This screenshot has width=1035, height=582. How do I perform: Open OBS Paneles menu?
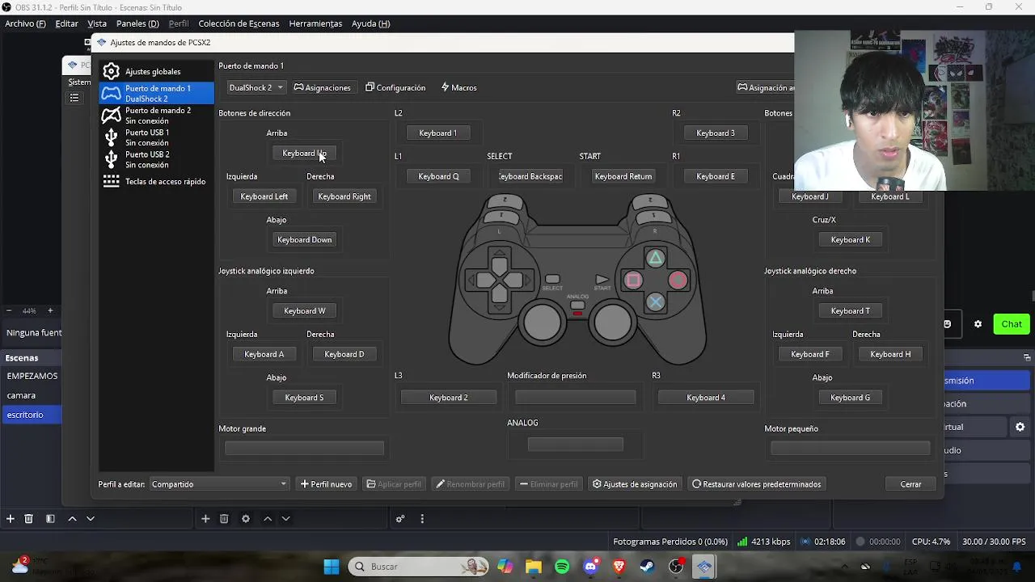pos(137,23)
